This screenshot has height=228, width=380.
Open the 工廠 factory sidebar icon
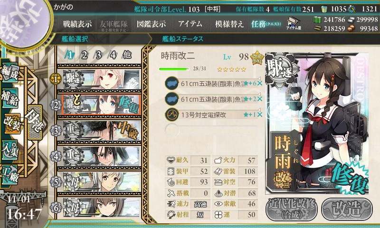coord(10,175)
